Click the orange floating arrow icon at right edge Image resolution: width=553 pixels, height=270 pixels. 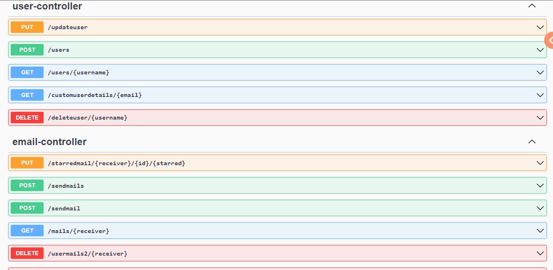coord(549,40)
